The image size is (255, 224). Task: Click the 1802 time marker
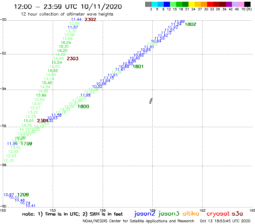point(191,24)
